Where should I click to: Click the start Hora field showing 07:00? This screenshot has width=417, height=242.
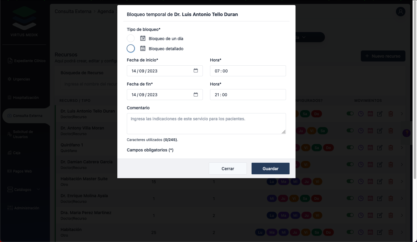pyautogui.click(x=248, y=71)
